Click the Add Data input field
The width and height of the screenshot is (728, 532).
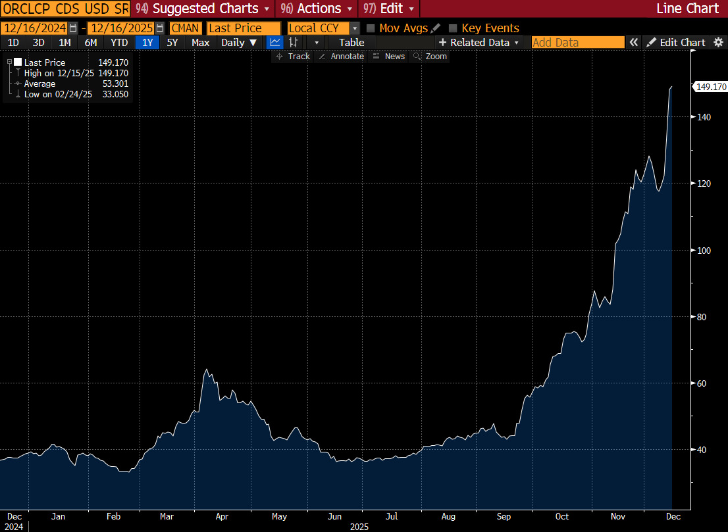pos(577,43)
